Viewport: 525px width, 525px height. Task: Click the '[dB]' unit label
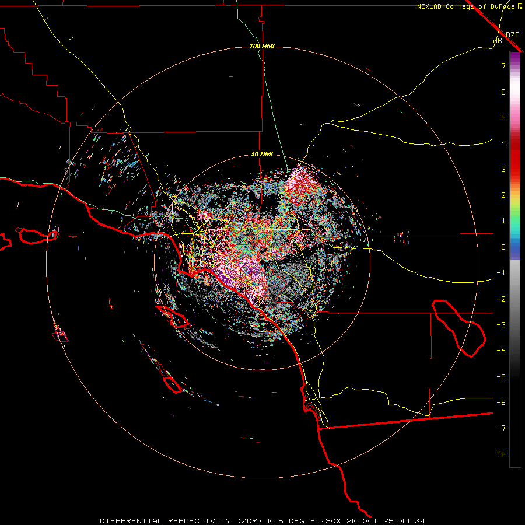[498, 40]
